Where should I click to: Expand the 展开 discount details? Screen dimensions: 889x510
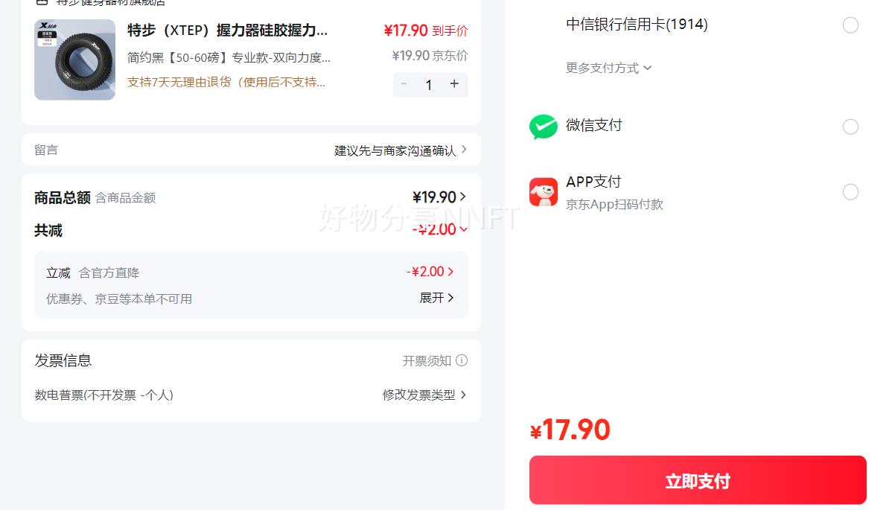[436, 298]
